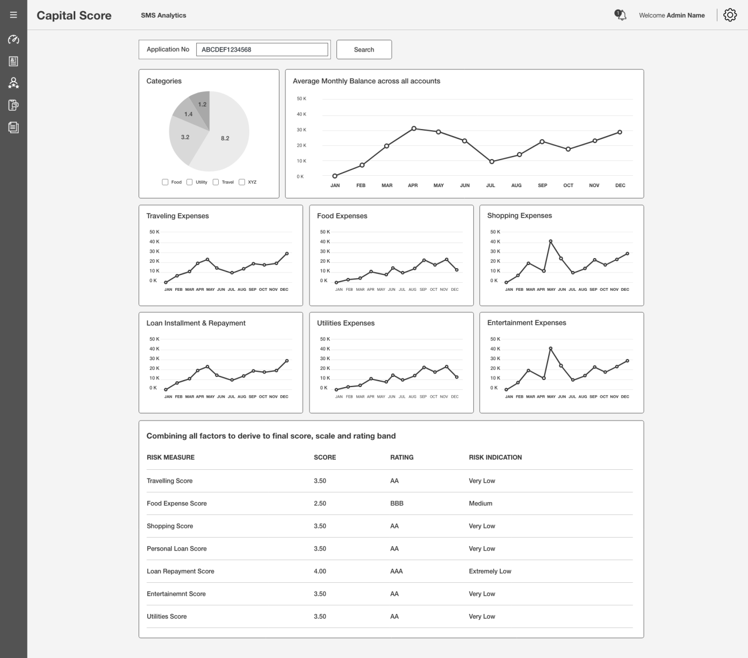
Task: Open the sidebar hamburger menu
Action: (x=13, y=15)
